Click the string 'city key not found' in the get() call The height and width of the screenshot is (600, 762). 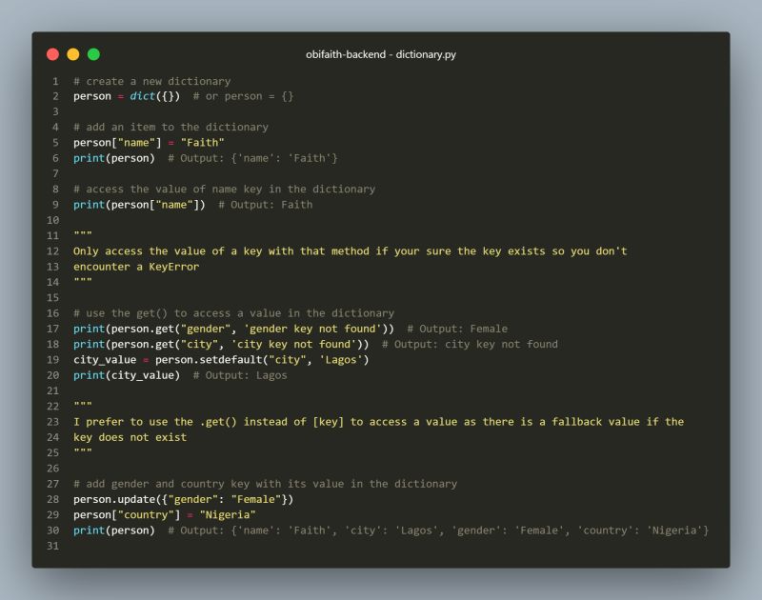[293, 345]
